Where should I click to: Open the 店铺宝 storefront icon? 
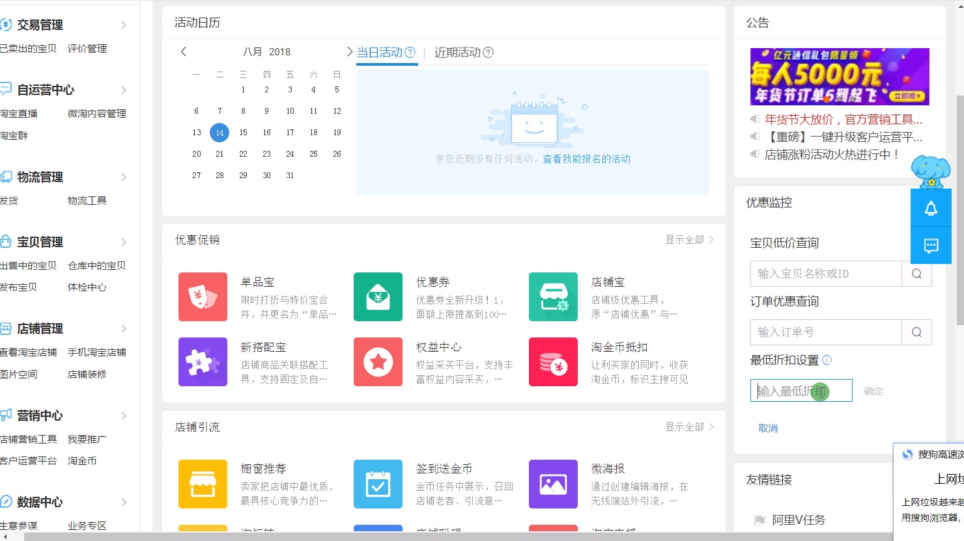click(553, 297)
